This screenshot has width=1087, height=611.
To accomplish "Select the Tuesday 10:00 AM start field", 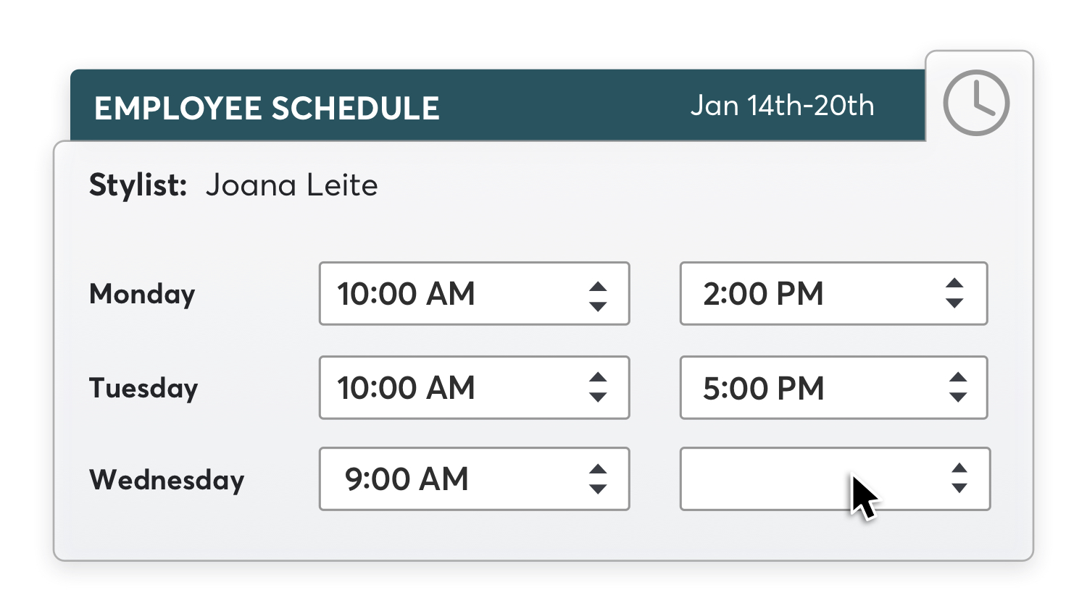I will pos(449,388).
